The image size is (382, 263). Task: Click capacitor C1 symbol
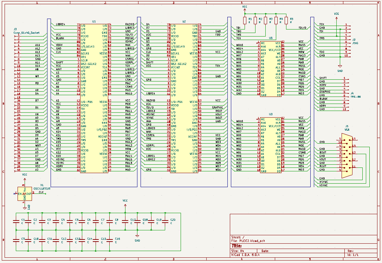click(16, 221)
